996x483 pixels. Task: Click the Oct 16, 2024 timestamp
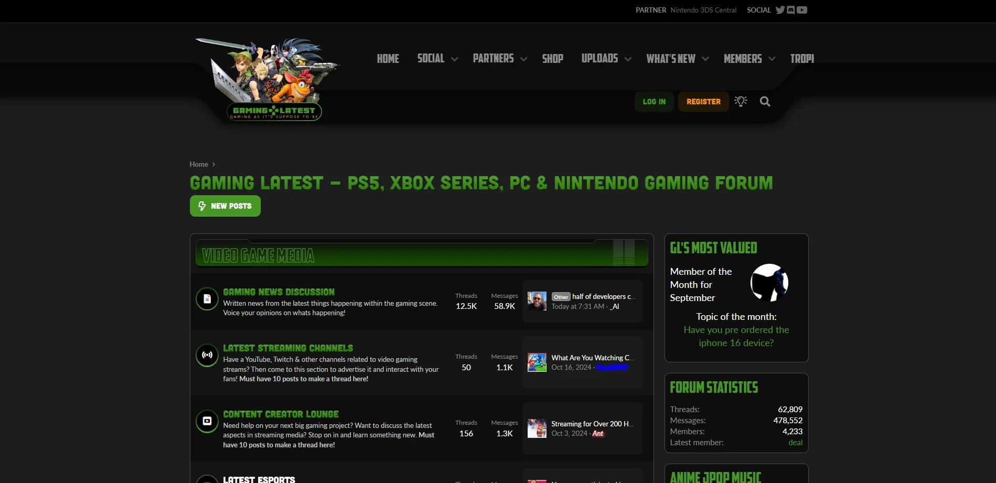(571, 368)
